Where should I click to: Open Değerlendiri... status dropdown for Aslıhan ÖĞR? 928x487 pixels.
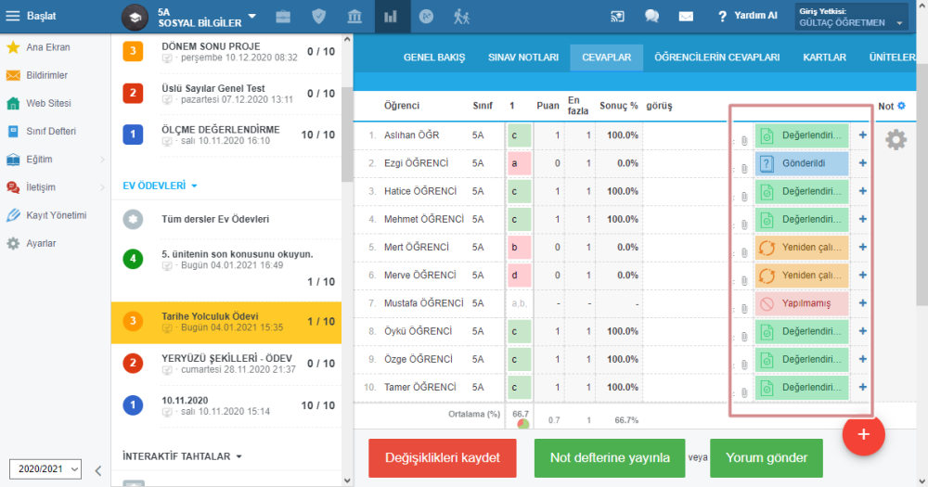click(x=802, y=135)
